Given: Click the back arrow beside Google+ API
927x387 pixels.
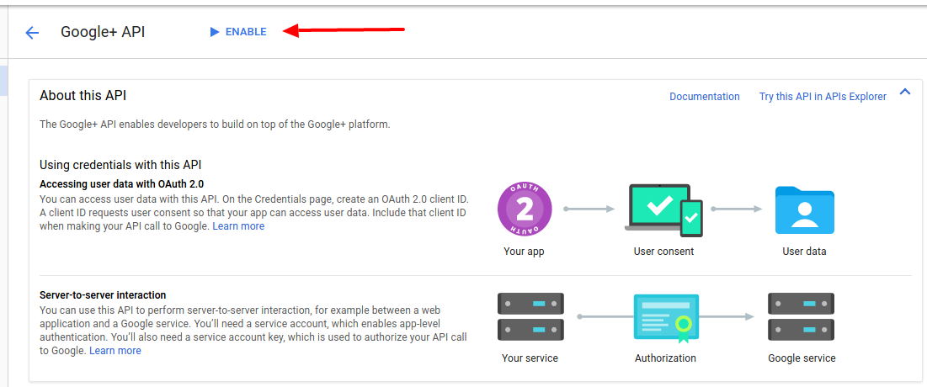Looking at the screenshot, I should point(32,33).
